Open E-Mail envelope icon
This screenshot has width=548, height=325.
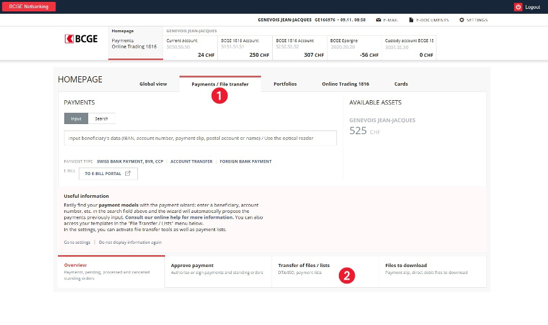point(378,20)
